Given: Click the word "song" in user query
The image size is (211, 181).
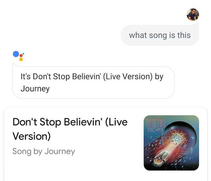Looking at the screenshot, I should (158, 35).
